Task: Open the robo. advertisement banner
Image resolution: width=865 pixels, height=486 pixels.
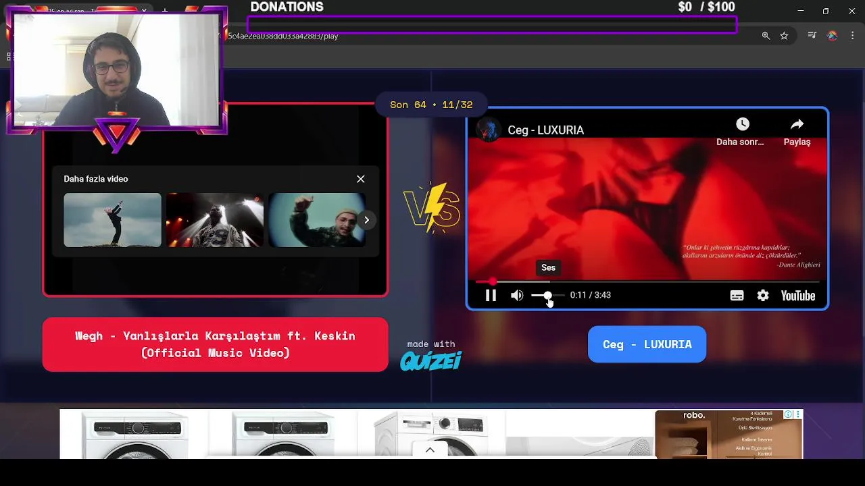Action: (728, 434)
